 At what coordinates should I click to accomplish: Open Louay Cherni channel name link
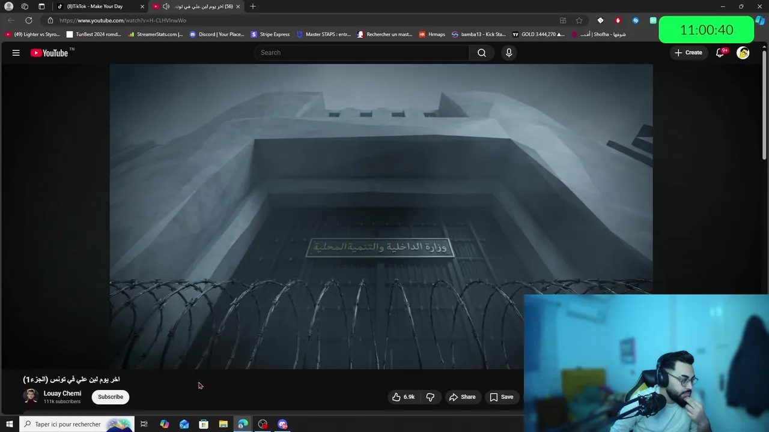(62, 394)
